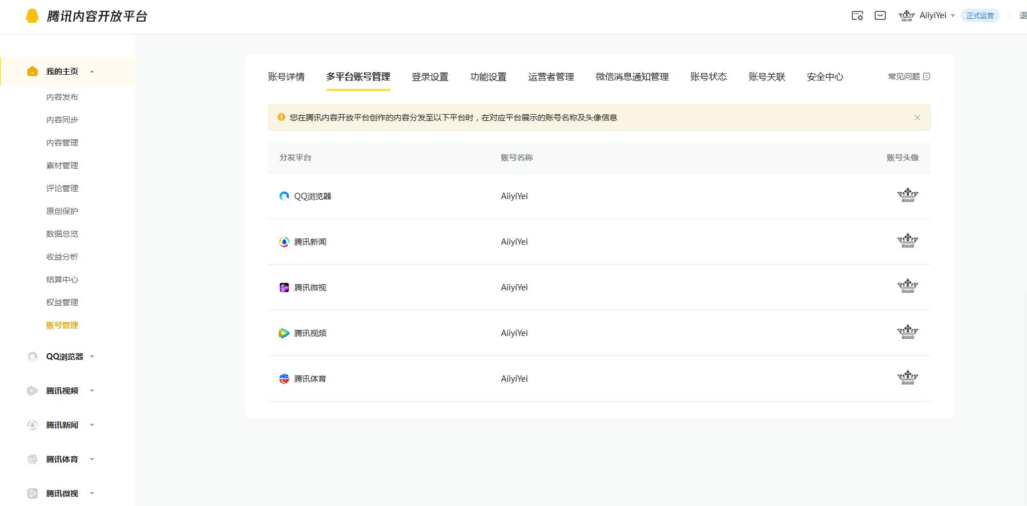The height and width of the screenshot is (506, 1027).
Task: Open the 安全中心 tab
Action: pyautogui.click(x=825, y=76)
